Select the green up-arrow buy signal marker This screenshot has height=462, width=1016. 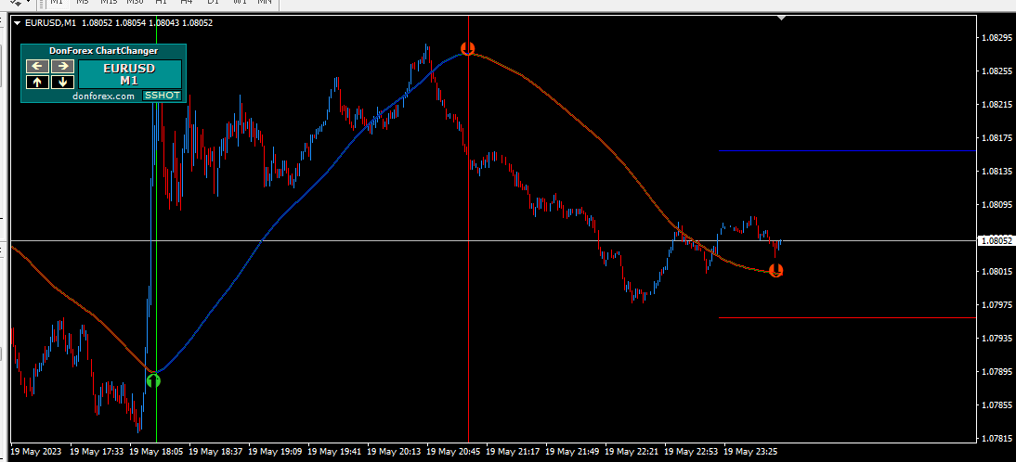[153, 381]
